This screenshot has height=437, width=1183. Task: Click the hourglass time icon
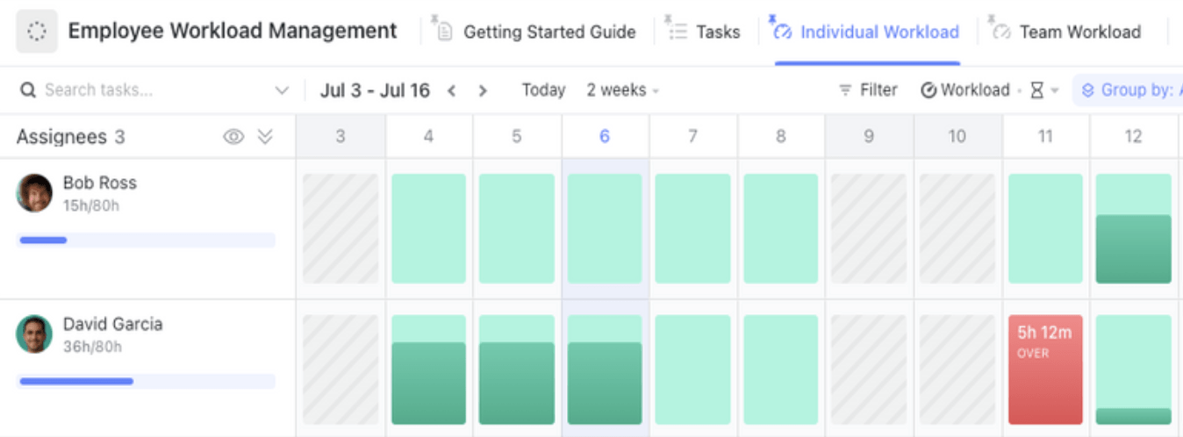point(1037,90)
